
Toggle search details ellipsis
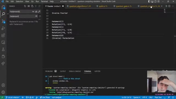point(39,19)
